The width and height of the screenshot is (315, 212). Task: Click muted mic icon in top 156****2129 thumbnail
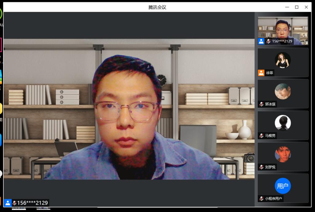tap(269, 41)
